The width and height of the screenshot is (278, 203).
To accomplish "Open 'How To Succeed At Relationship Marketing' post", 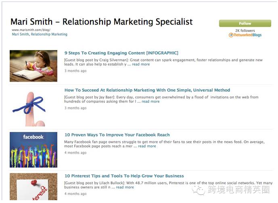I will tap(147, 90).
